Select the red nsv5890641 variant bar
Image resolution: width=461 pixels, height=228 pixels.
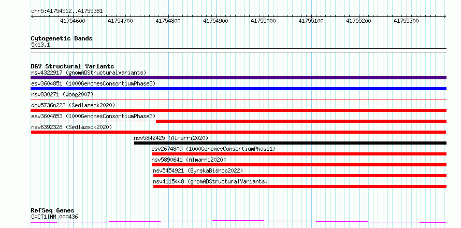pyautogui.click(x=299, y=165)
